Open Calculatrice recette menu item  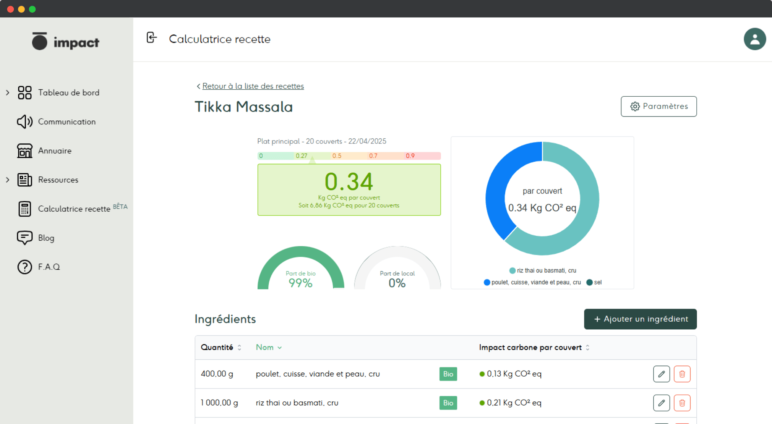click(x=74, y=209)
